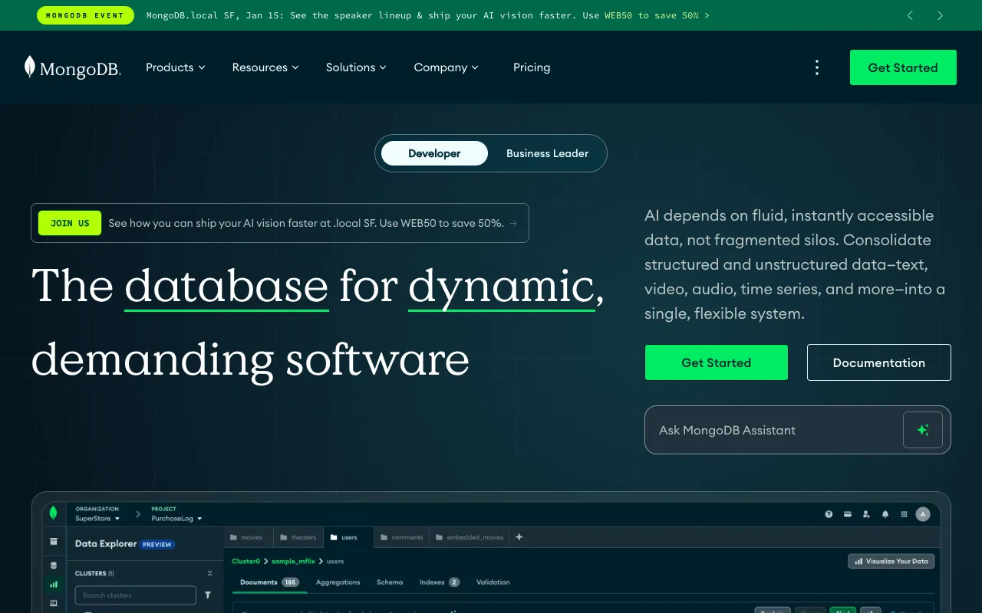Open the PurchaseLog project dropdown
The height and width of the screenshot is (613, 982).
[175, 518]
